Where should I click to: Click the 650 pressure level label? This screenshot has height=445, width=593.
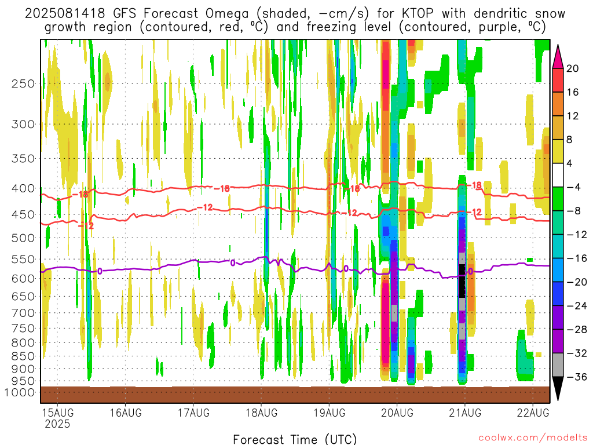(23, 296)
